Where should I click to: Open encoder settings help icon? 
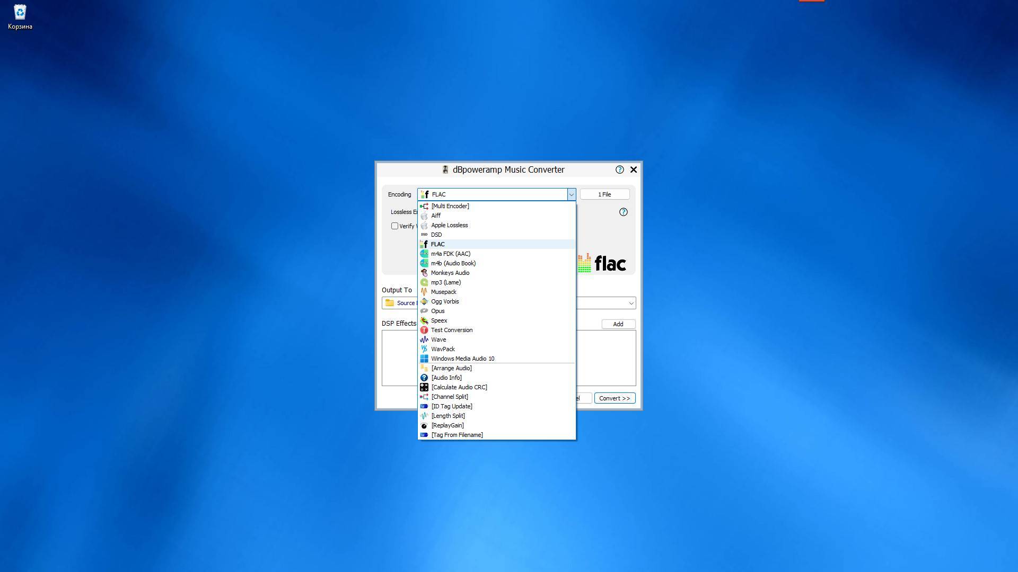624,212
